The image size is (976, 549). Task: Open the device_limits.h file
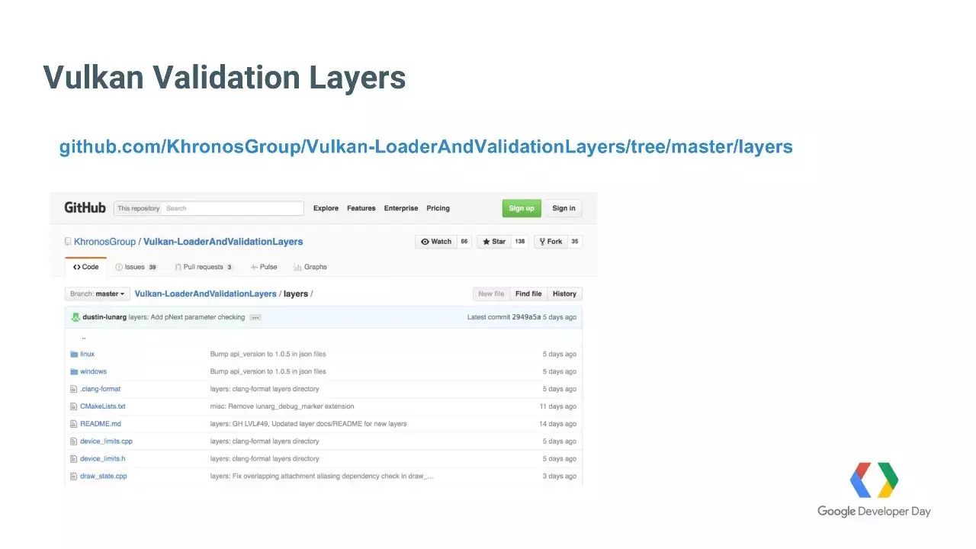[102, 459]
